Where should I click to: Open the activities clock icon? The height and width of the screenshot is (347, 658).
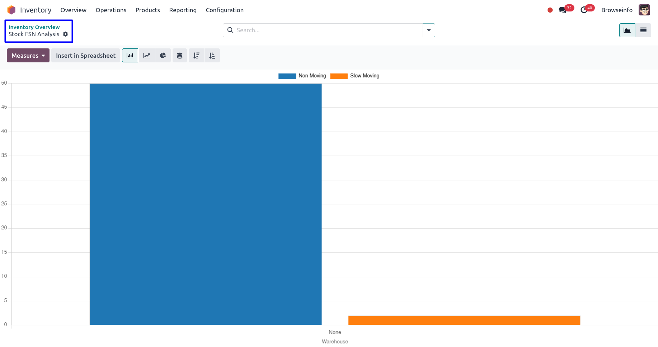pyautogui.click(x=584, y=10)
